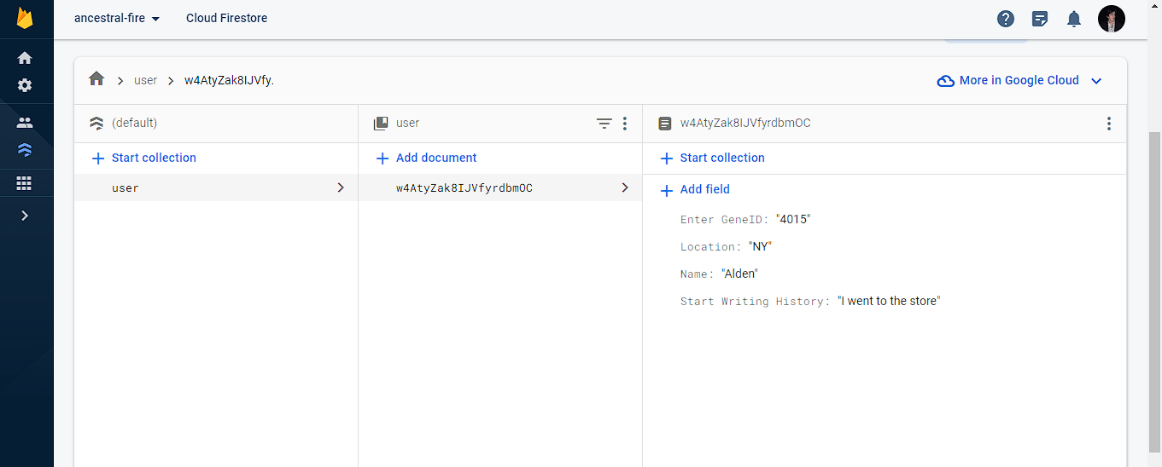
Task: Select the Firestore Database sidebar icon
Action: 25,151
